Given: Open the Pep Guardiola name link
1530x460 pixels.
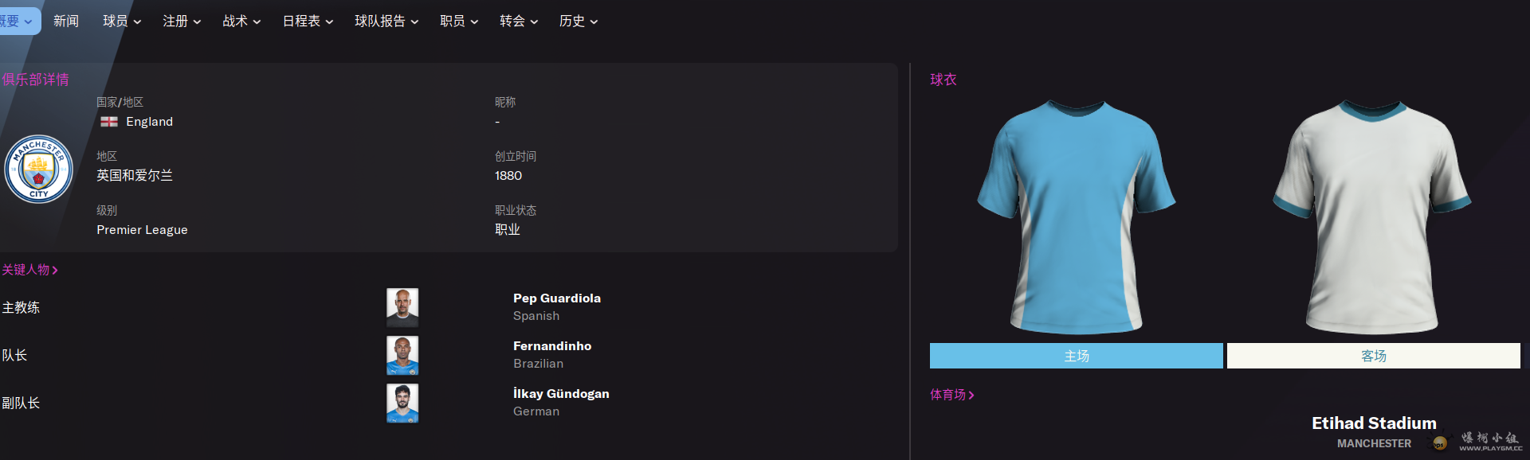Looking at the screenshot, I should tap(557, 298).
